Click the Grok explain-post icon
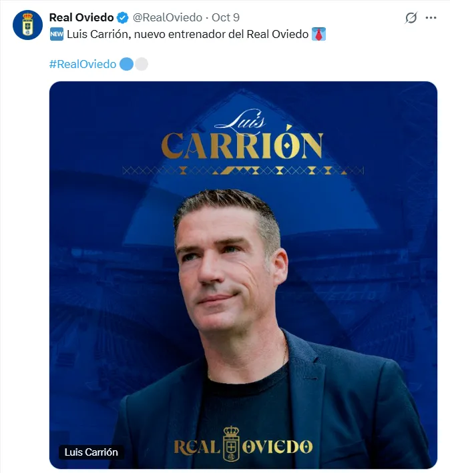The height and width of the screenshot is (473, 450). point(411,18)
